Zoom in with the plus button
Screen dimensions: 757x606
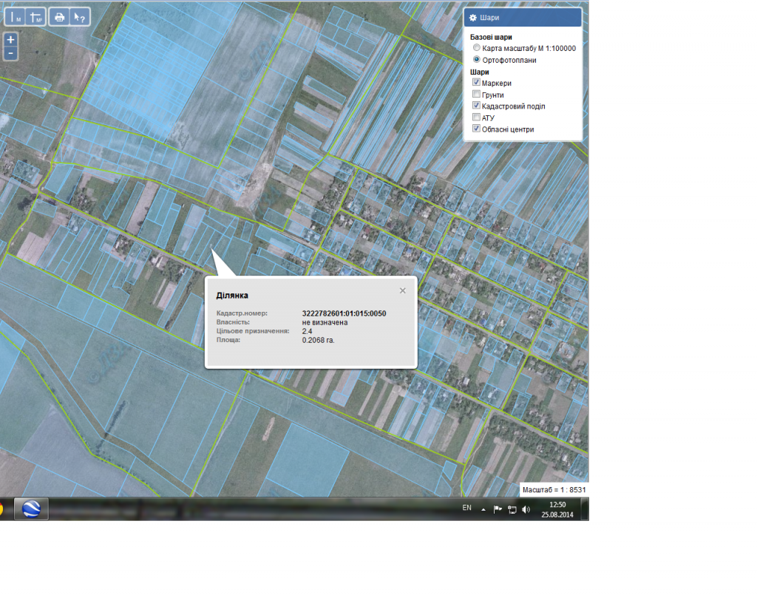click(10, 40)
